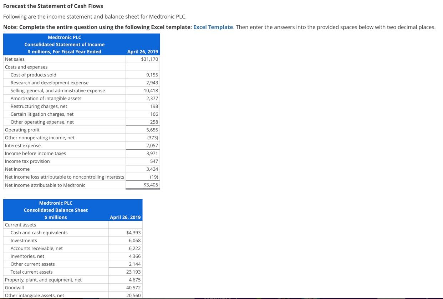Select Inventories, net label
443x299 pixels.
27,256
